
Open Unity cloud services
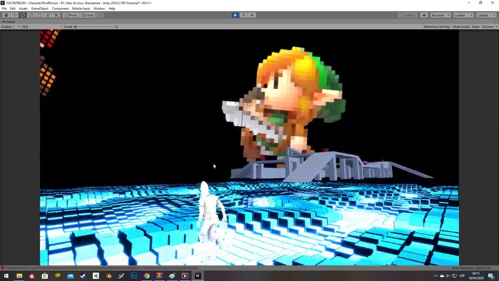424,15
